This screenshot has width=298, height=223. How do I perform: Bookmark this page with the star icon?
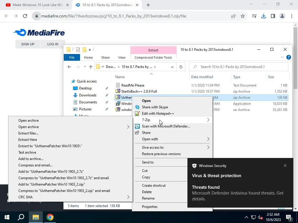pyautogui.click(x=243, y=16)
